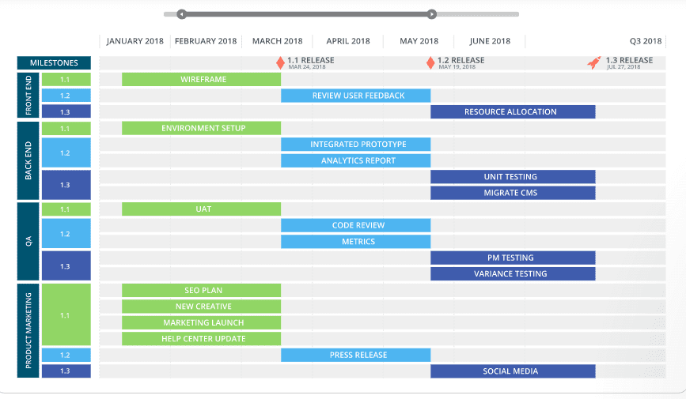The height and width of the screenshot is (399, 686).
Task: Select Back End 1.2 blue label
Action: click(x=66, y=152)
